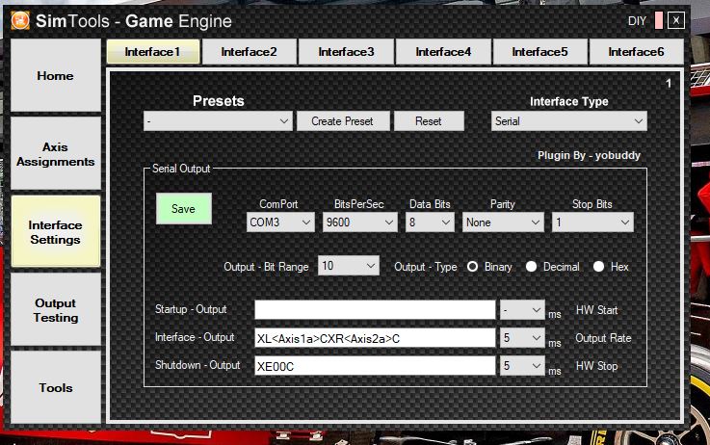Select the Binary output type
The width and height of the screenshot is (710, 445).
[472, 267]
